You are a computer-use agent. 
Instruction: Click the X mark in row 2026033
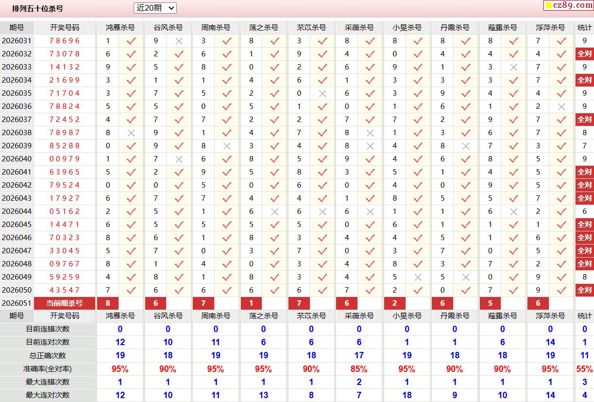(x=513, y=67)
